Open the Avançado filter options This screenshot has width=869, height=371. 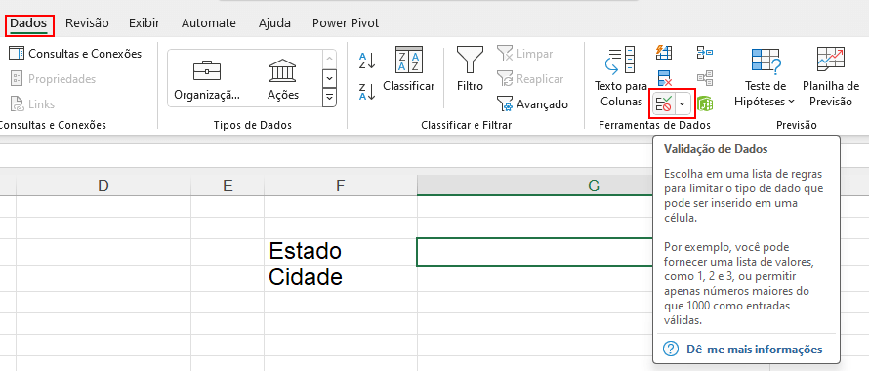coord(532,103)
